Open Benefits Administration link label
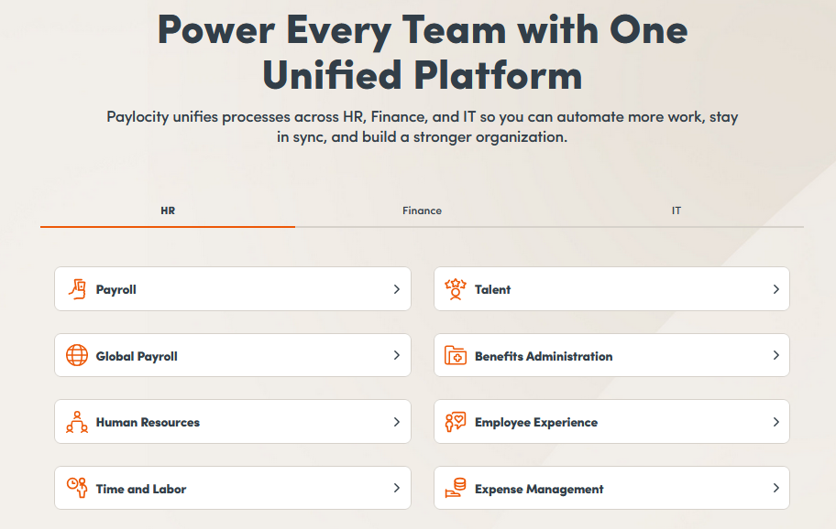836x529 pixels. click(x=544, y=356)
